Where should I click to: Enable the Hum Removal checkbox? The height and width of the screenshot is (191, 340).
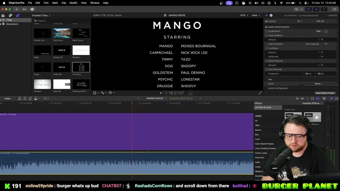[x=266, y=70]
